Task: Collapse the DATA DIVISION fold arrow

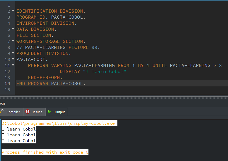Action: pos(13,29)
